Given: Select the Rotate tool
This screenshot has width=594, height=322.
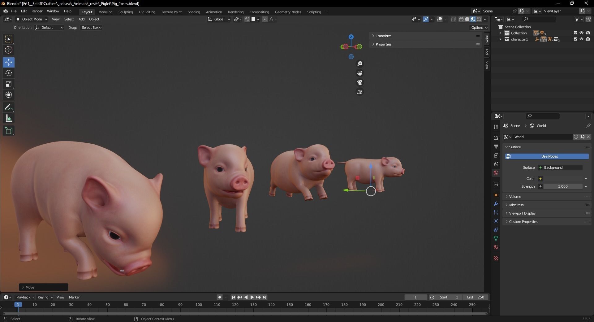Looking at the screenshot, I should point(9,73).
